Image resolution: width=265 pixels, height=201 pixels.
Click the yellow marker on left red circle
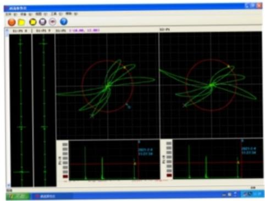pyautogui.click(x=125, y=68)
